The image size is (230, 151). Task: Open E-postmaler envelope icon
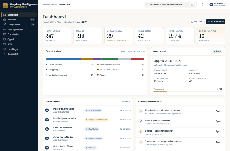click(5, 34)
